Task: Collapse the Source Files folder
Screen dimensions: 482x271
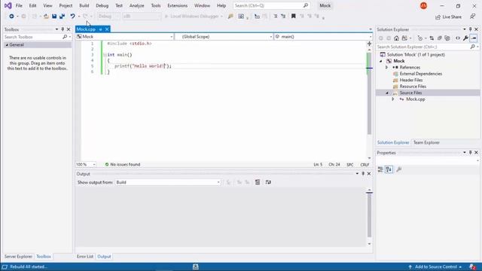Action: point(387,93)
